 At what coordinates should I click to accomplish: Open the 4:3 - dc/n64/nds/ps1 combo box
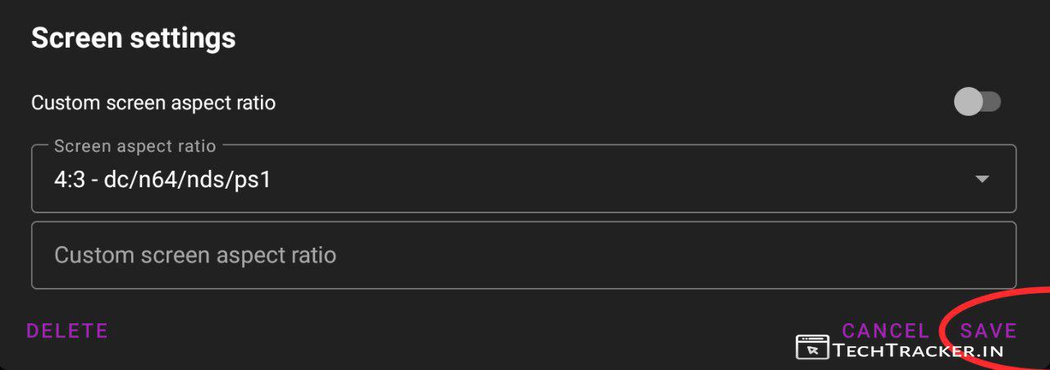523,179
